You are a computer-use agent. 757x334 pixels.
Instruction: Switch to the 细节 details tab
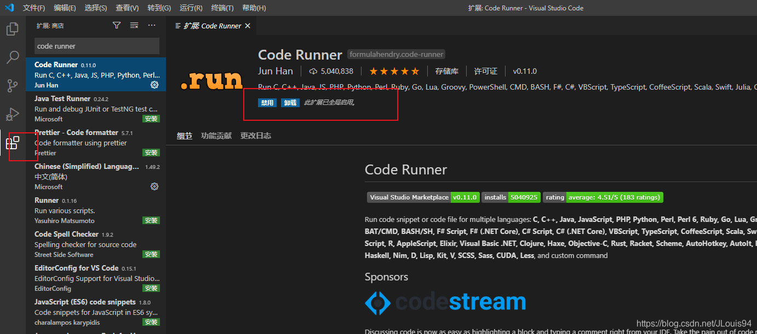click(185, 136)
